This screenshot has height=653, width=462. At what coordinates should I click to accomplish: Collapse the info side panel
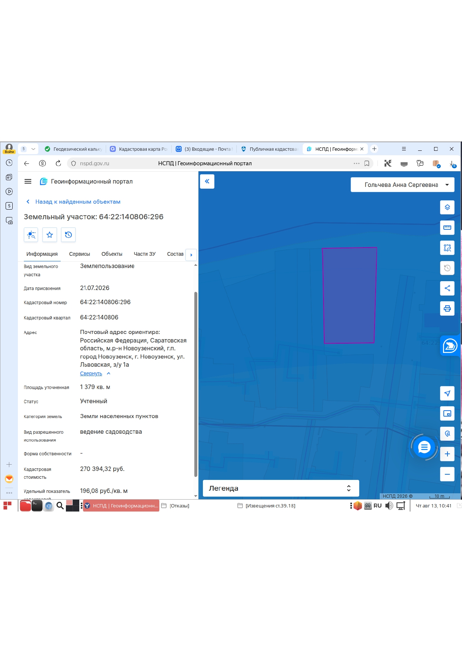coord(207,181)
